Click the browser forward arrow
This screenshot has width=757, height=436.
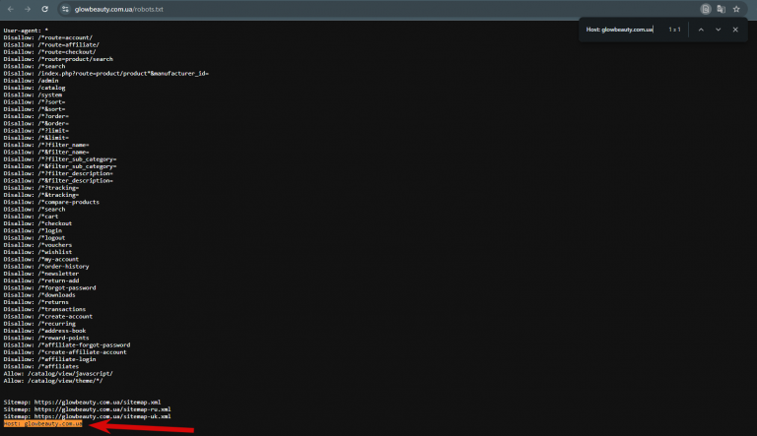(x=28, y=9)
